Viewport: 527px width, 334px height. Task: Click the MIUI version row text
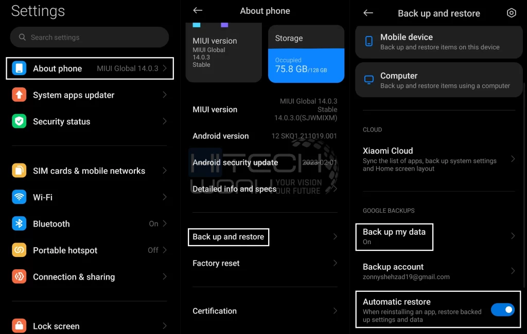click(215, 109)
